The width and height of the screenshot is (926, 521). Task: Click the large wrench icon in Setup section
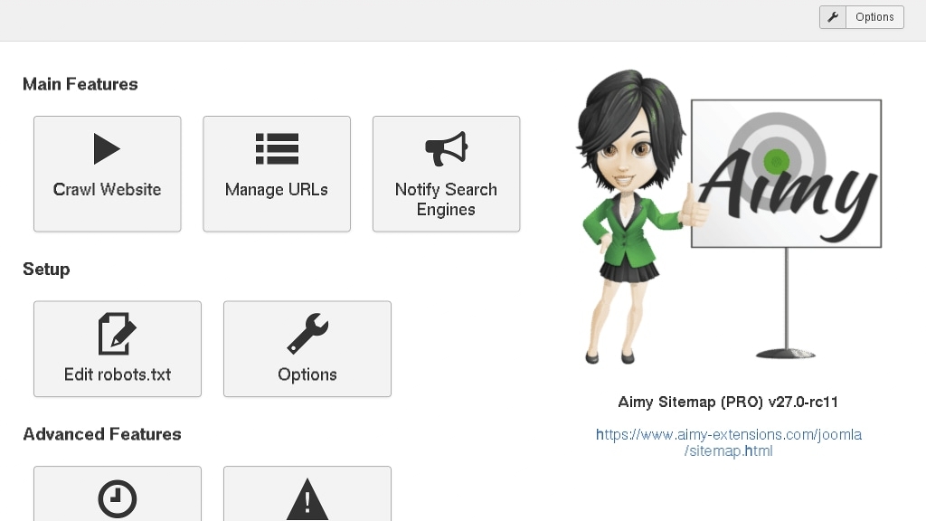coord(307,334)
